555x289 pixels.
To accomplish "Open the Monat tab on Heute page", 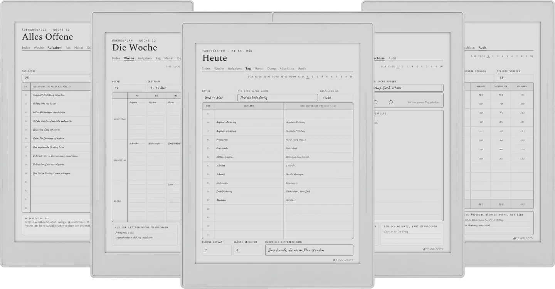I will pyautogui.click(x=259, y=69).
